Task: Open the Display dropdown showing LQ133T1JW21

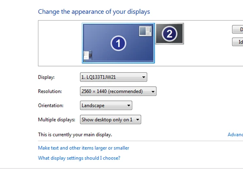Action: tap(113, 77)
